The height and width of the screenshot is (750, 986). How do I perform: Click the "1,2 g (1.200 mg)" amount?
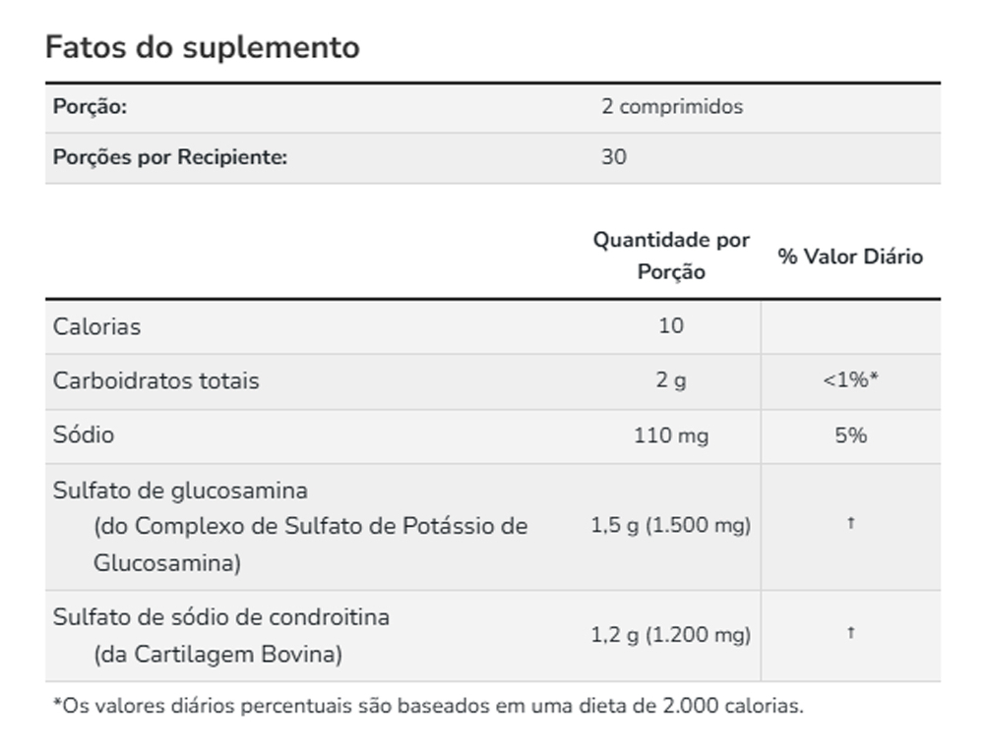671,635
